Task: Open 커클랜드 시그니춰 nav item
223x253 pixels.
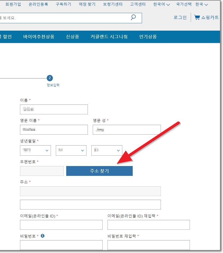Action: click(109, 37)
